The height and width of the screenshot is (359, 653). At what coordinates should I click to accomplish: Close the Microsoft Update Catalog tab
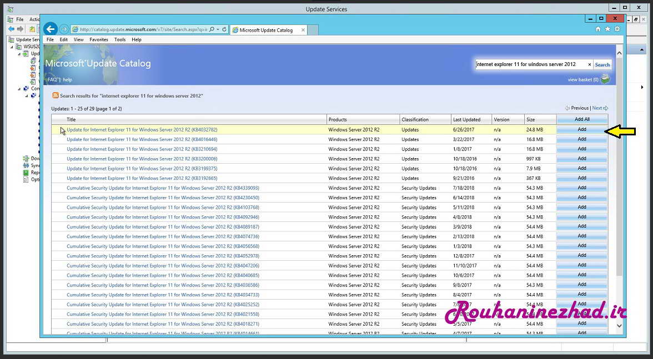point(303,30)
